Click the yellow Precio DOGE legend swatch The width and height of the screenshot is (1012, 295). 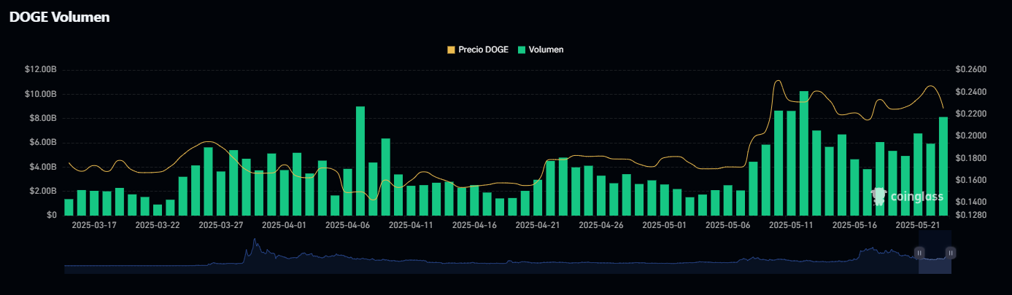[451, 50]
